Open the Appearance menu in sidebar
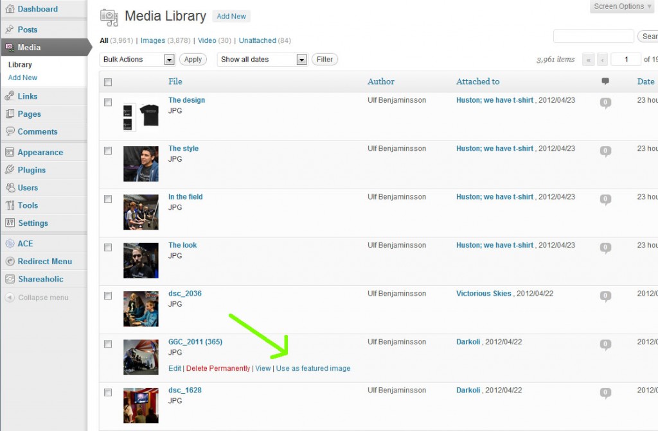The height and width of the screenshot is (431, 658). coord(40,153)
